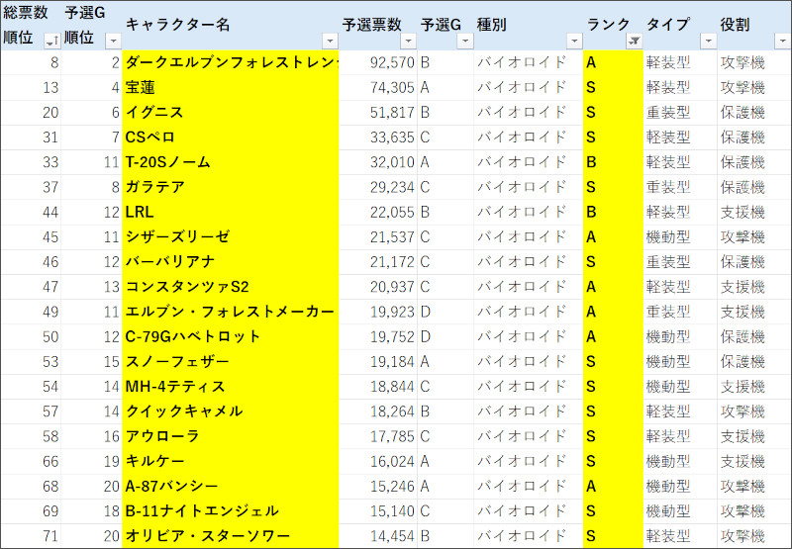This screenshot has height=549, width=792.
Task: Select the バイオロイド cell in ガラテア row
Action: (x=527, y=187)
